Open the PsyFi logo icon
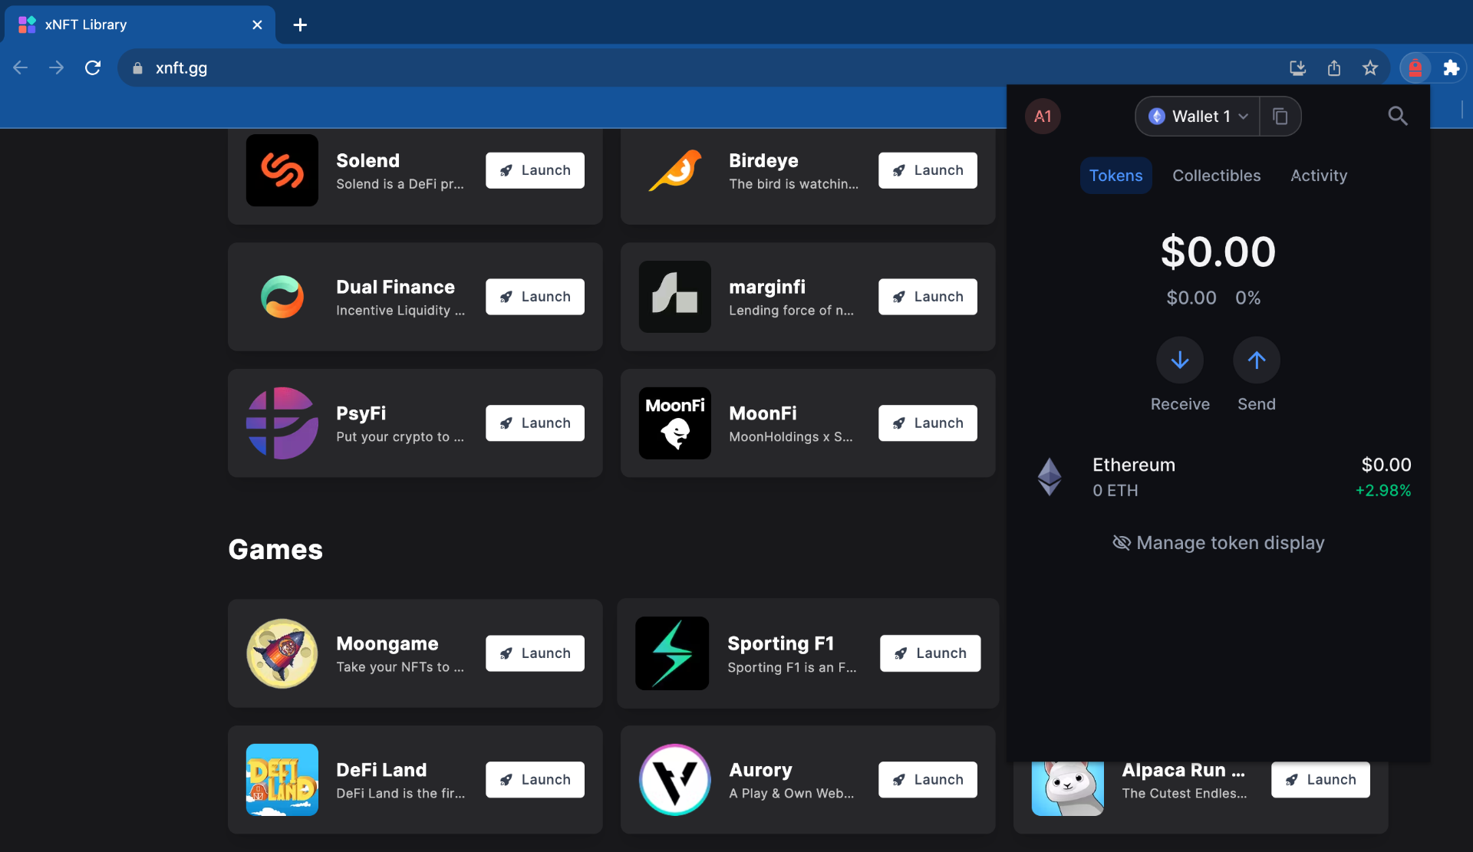The height and width of the screenshot is (852, 1473). (282, 423)
